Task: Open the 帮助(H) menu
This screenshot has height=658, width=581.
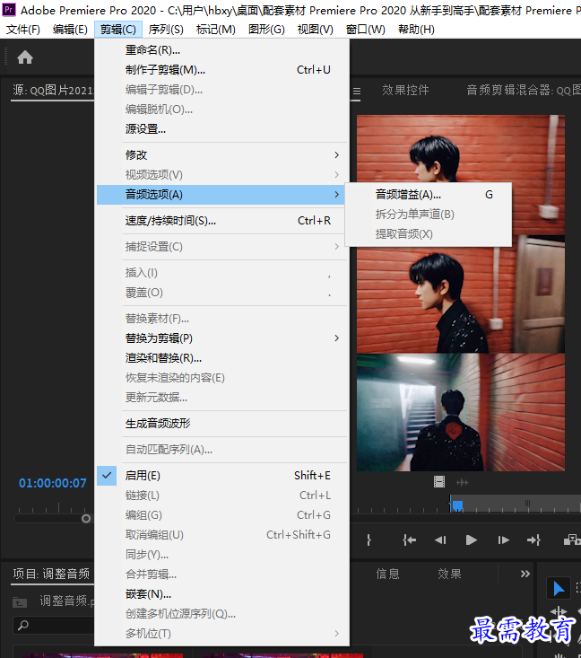Action: pos(416,30)
